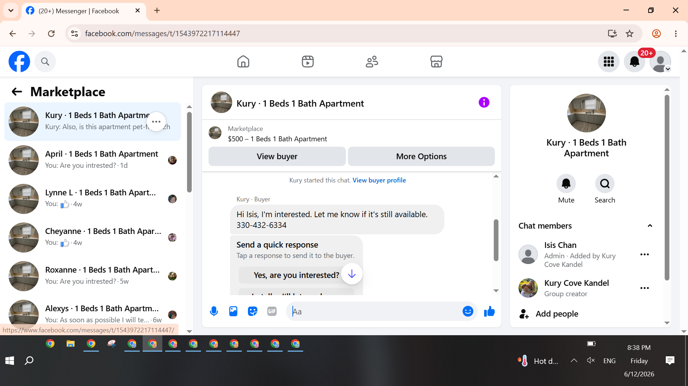Open the Video (Reels) icon
Image resolution: width=688 pixels, height=386 pixels.
click(x=308, y=62)
